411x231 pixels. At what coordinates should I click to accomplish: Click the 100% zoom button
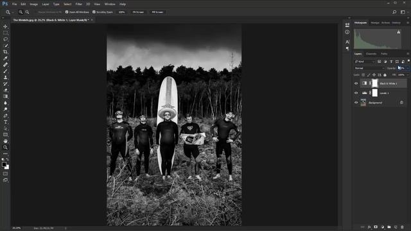pos(121,12)
